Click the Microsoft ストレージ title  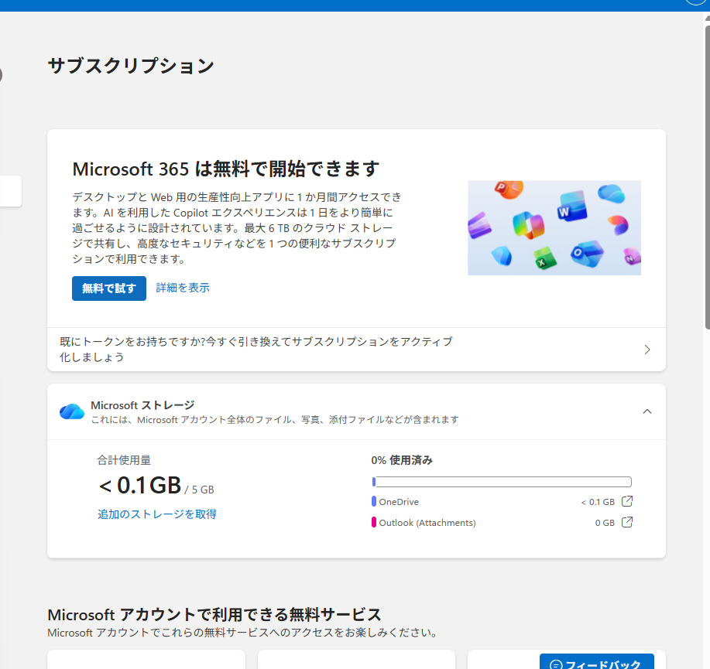tap(142, 404)
